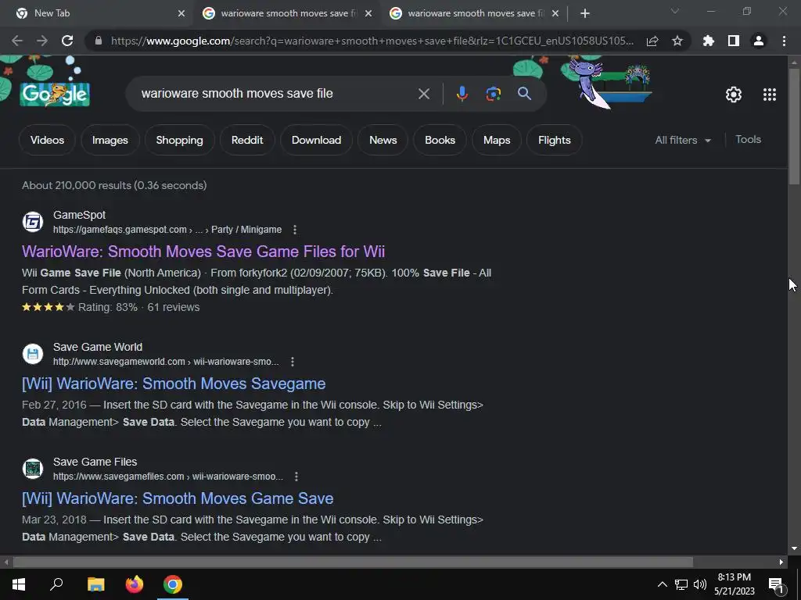This screenshot has width=801, height=600.
Task: Open [Wii] WarioWare: Smooth Moves Savegame link
Action: click(174, 384)
